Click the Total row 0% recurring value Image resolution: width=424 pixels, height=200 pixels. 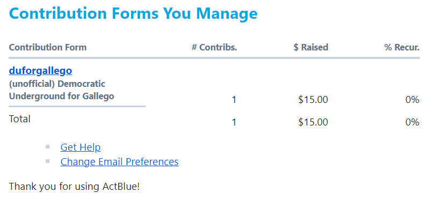coord(412,122)
